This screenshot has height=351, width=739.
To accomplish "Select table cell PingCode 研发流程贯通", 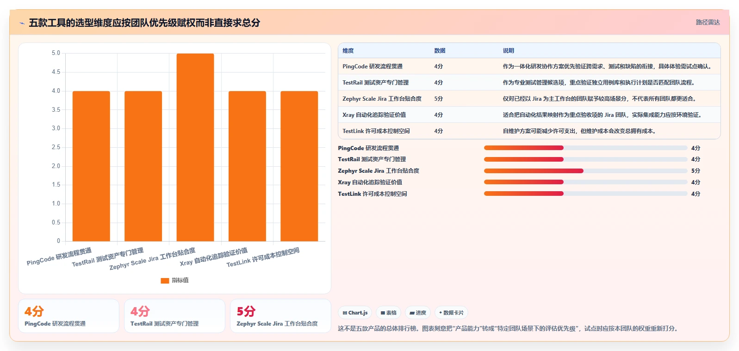I will click(373, 67).
